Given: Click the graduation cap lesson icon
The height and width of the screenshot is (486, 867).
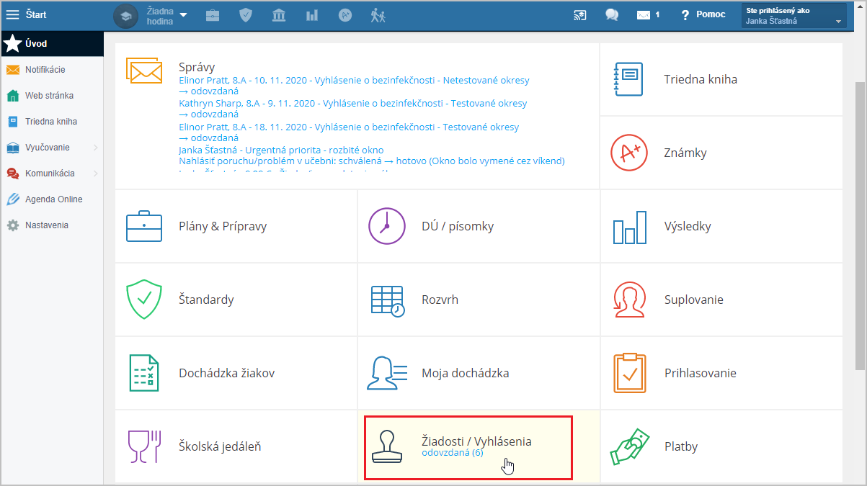Looking at the screenshot, I should point(125,16).
